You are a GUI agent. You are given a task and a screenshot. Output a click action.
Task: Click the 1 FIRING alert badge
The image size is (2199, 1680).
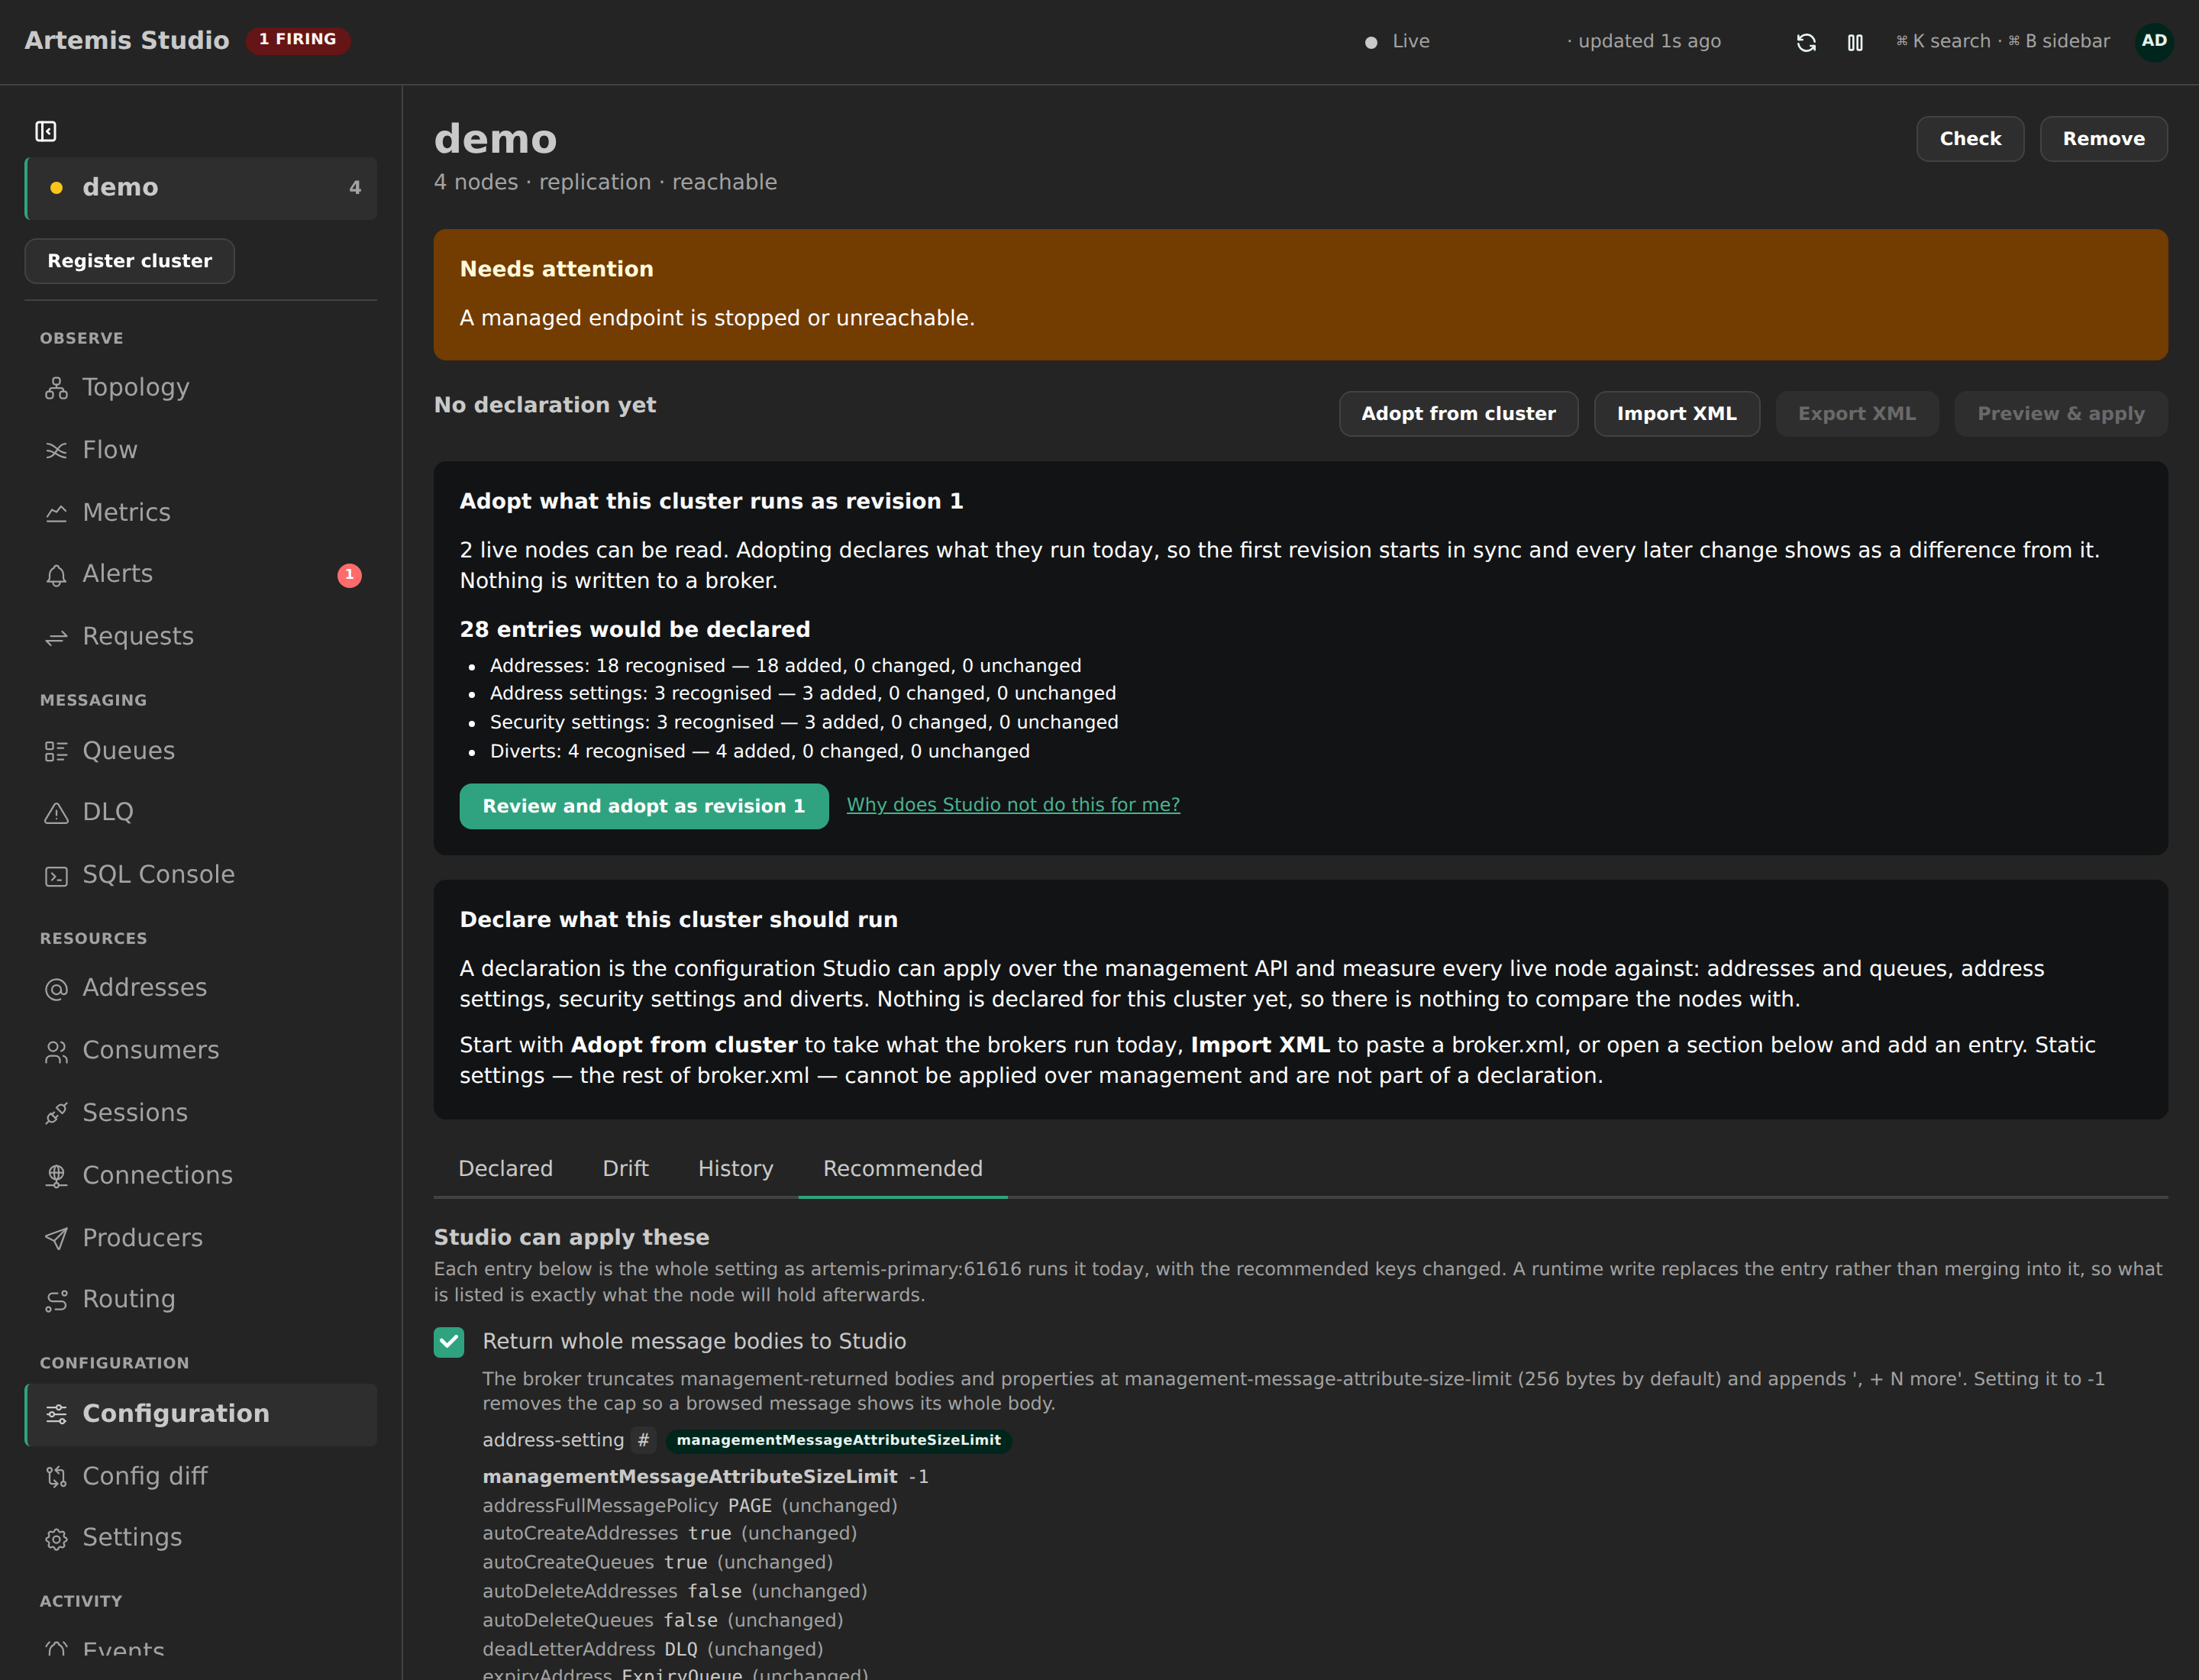tap(298, 40)
